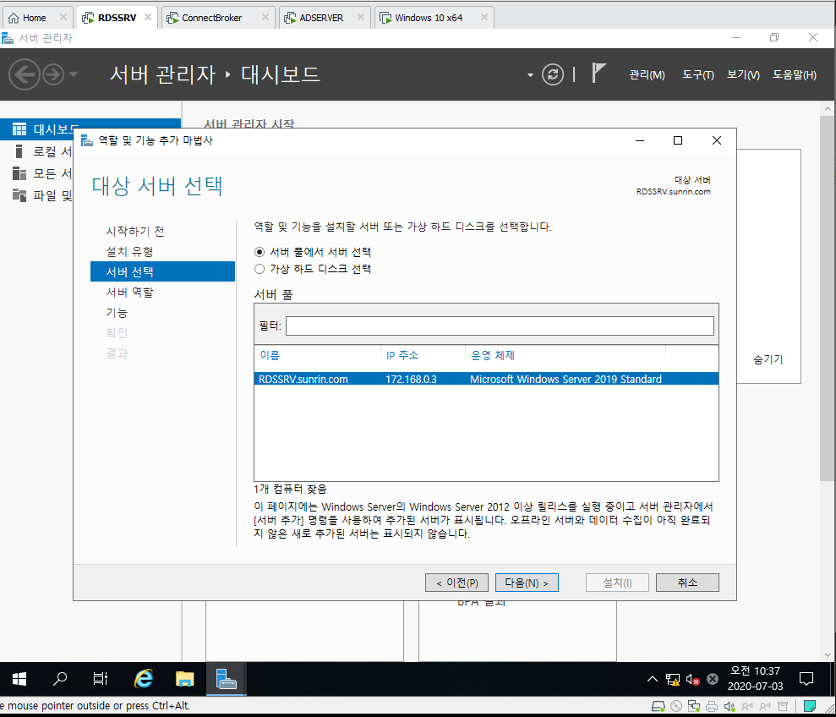Open Task View from taskbar

pos(101,679)
